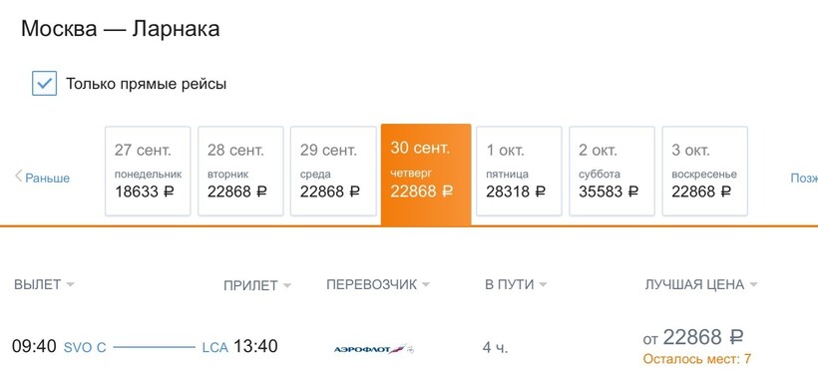
Task: Click the LCA arrival airport link
Action: coord(214,347)
